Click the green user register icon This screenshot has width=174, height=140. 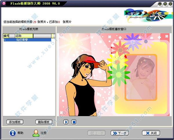(x=36, y=133)
